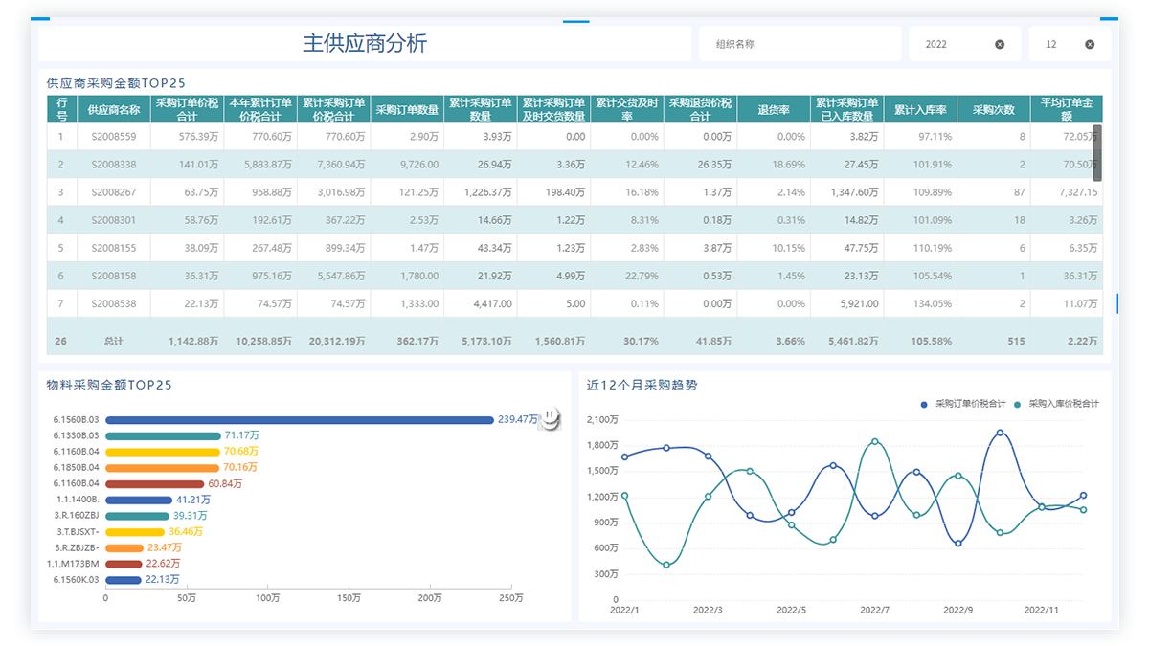1149x646 pixels.
Task: Sort by 退货率 column header
Action: tap(773, 109)
